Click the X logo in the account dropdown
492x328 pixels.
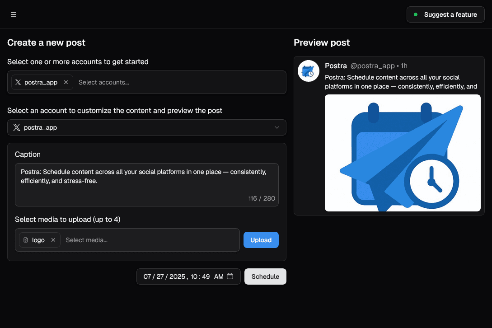(x=17, y=127)
